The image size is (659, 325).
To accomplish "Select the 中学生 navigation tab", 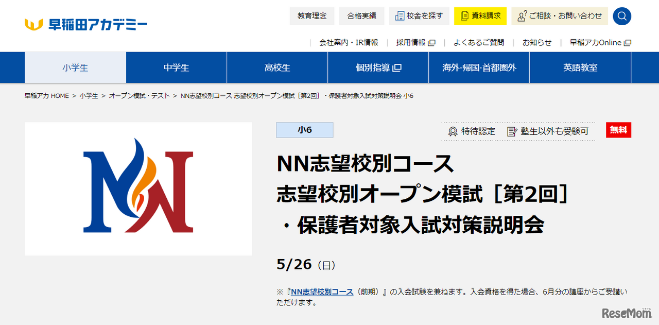I will [176, 67].
